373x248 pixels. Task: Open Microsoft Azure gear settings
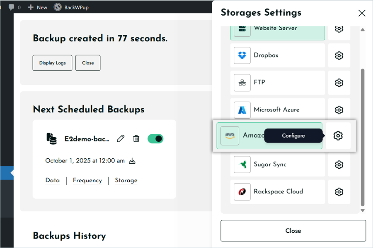pyautogui.click(x=339, y=110)
